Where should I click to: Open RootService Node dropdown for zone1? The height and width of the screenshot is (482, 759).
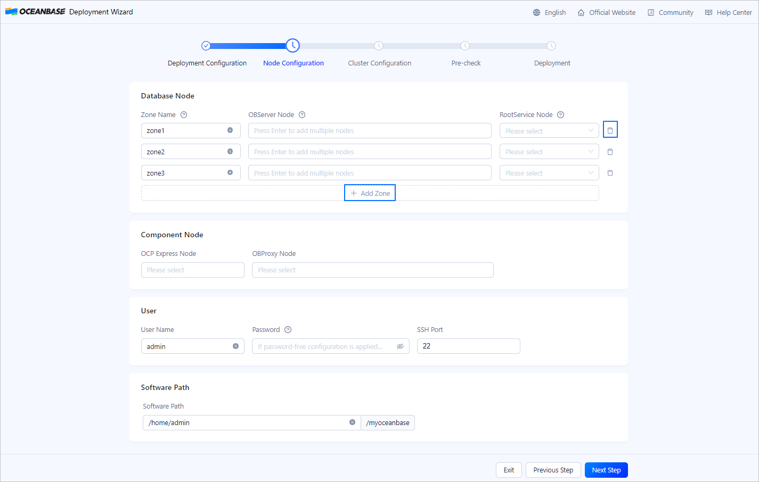(x=549, y=130)
